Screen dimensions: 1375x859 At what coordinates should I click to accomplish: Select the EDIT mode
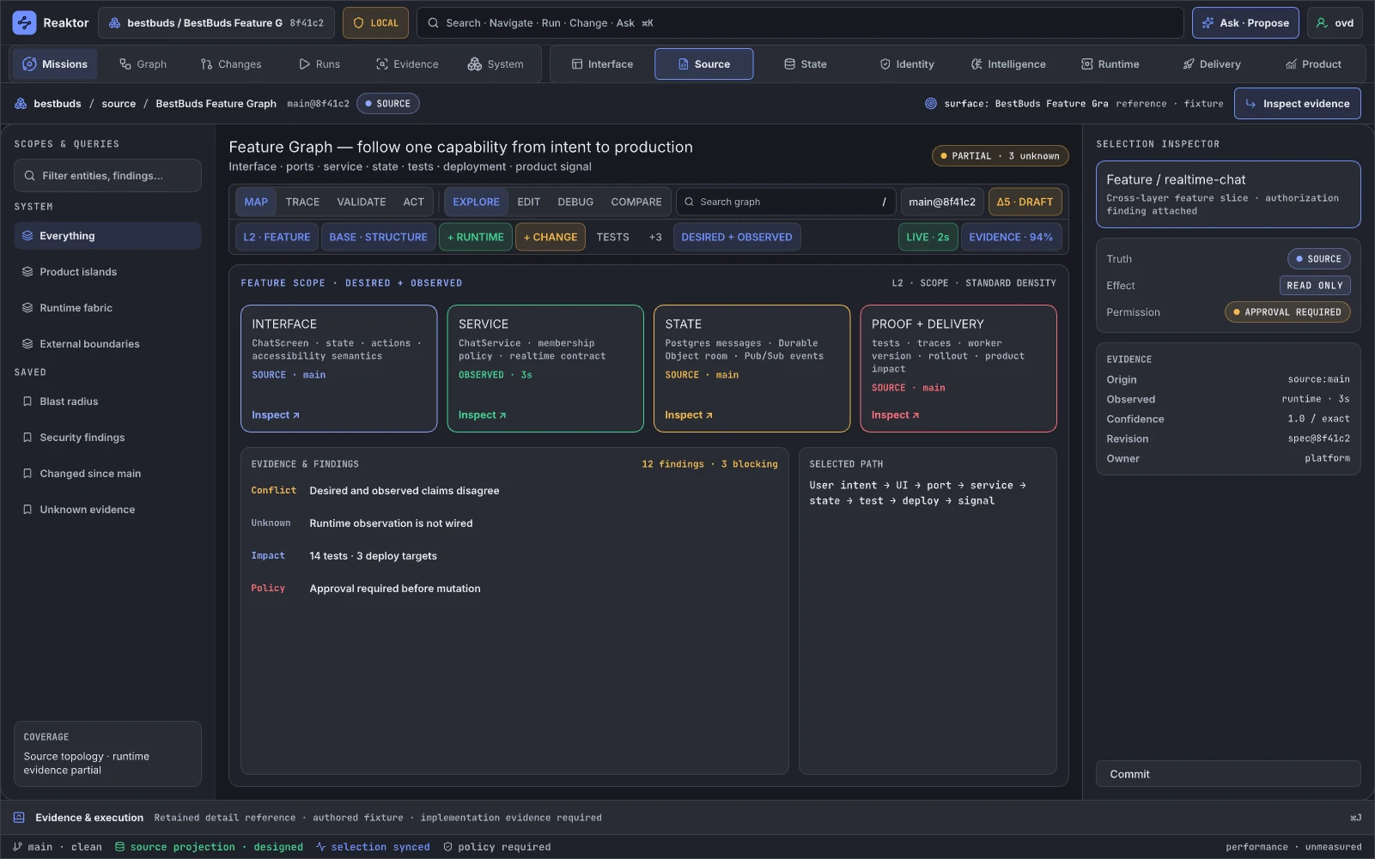click(529, 203)
